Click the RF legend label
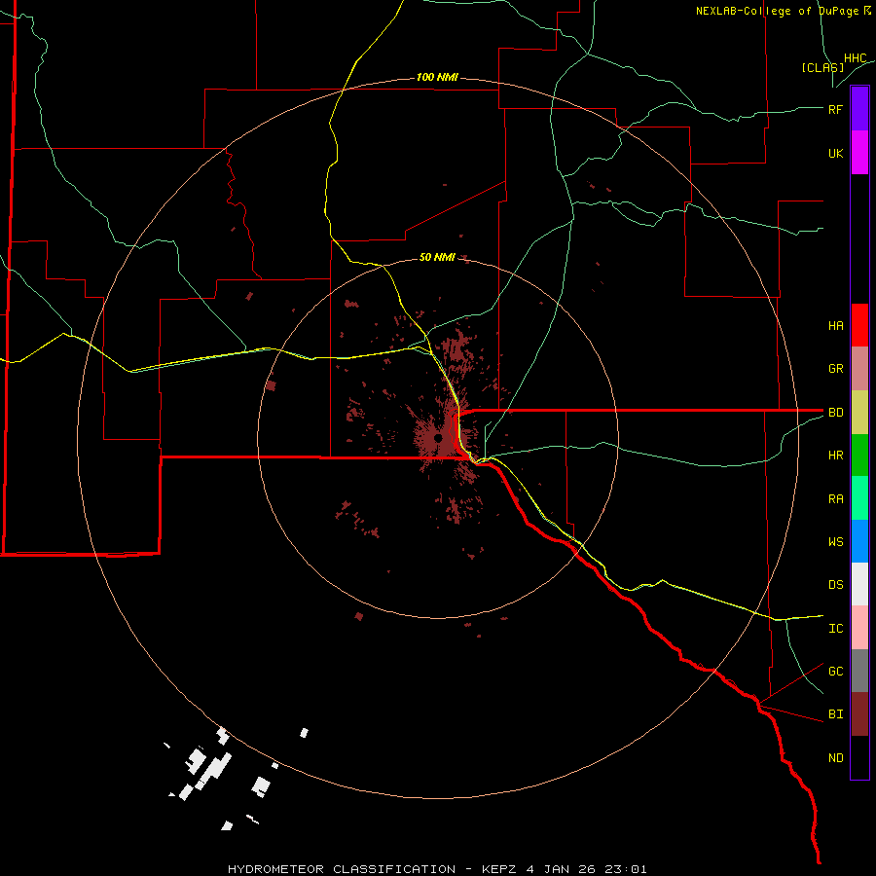 pos(835,109)
